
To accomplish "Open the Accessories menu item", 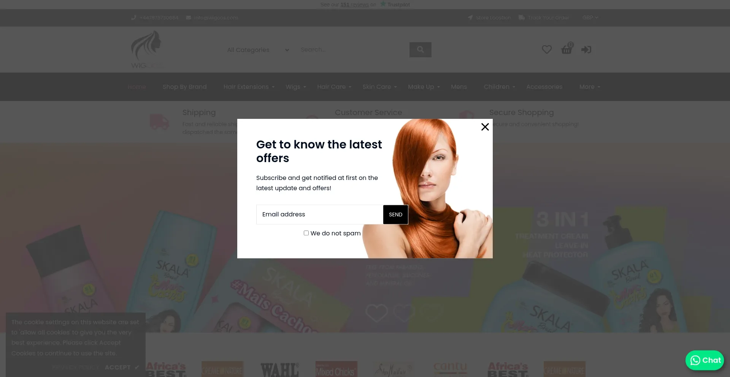I will (x=544, y=87).
